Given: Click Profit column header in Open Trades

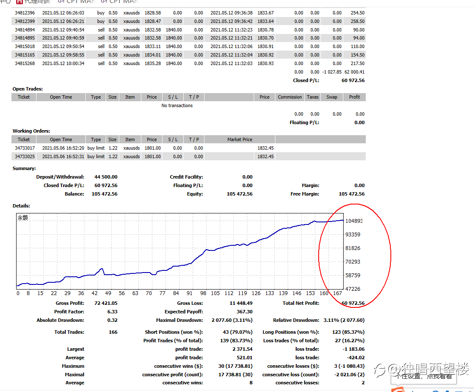Looking at the screenshot, I should click(x=354, y=97).
